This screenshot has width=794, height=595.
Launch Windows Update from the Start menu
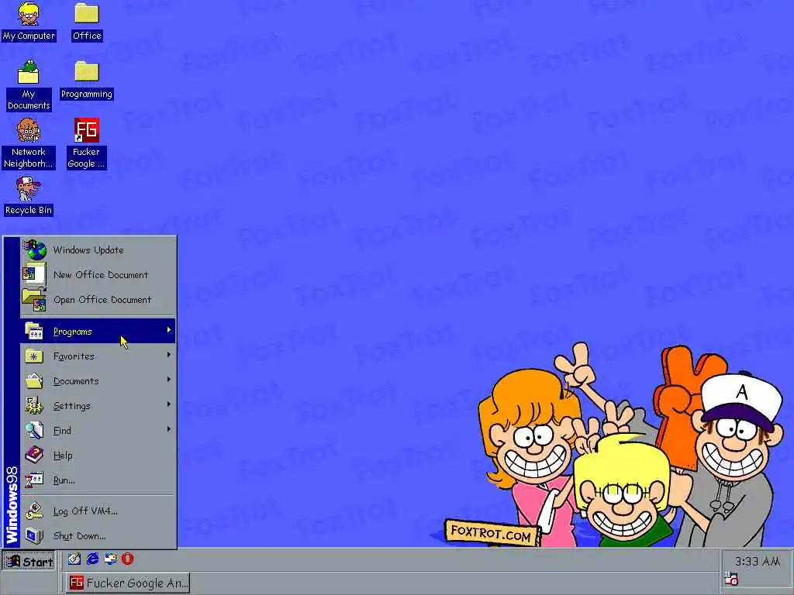pyautogui.click(x=98, y=250)
